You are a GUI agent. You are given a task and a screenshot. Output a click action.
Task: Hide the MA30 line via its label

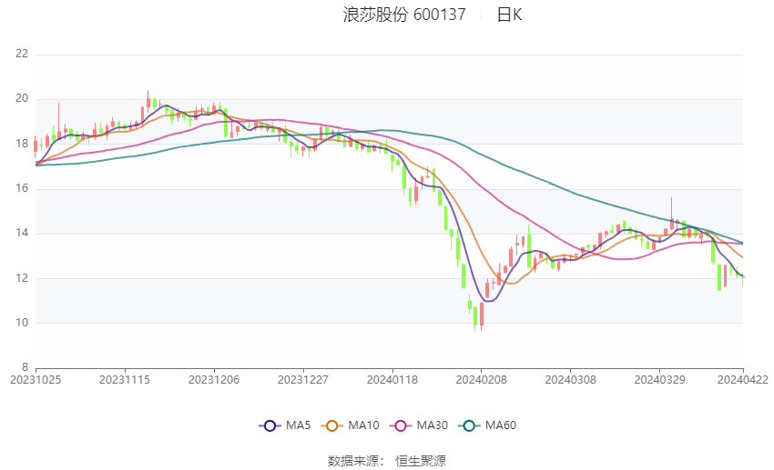[430, 425]
